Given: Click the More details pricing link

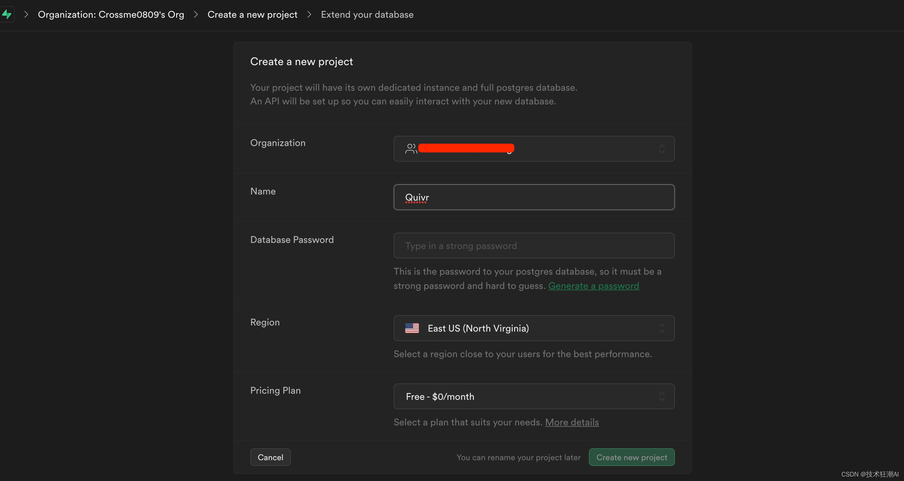Looking at the screenshot, I should [571, 422].
